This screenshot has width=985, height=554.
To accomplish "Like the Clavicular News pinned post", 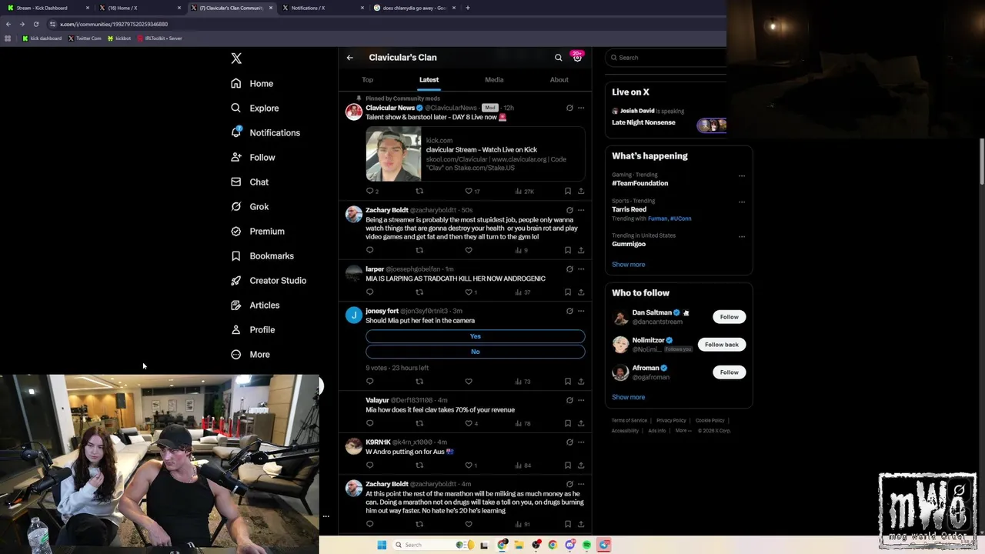I will (x=472, y=191).
